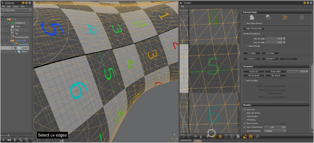Toggle the outlined polygon borders icon in UV toolbar
This screenshot has height=143, width=314.
pyautogui.click(x=232, y=136)
